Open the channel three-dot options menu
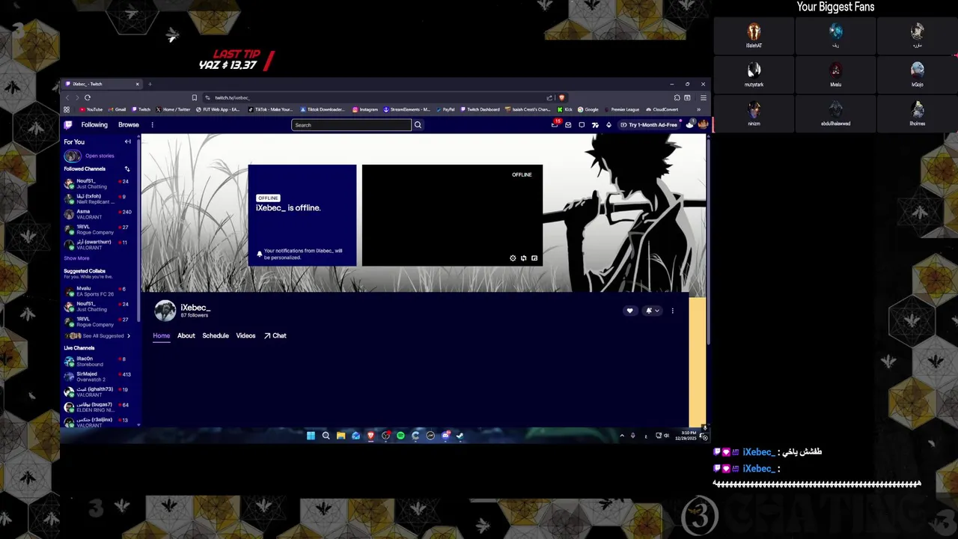Image resolution: width=958 pixels, height=539 pixels. pyautogui.click(x=672, y=311)
